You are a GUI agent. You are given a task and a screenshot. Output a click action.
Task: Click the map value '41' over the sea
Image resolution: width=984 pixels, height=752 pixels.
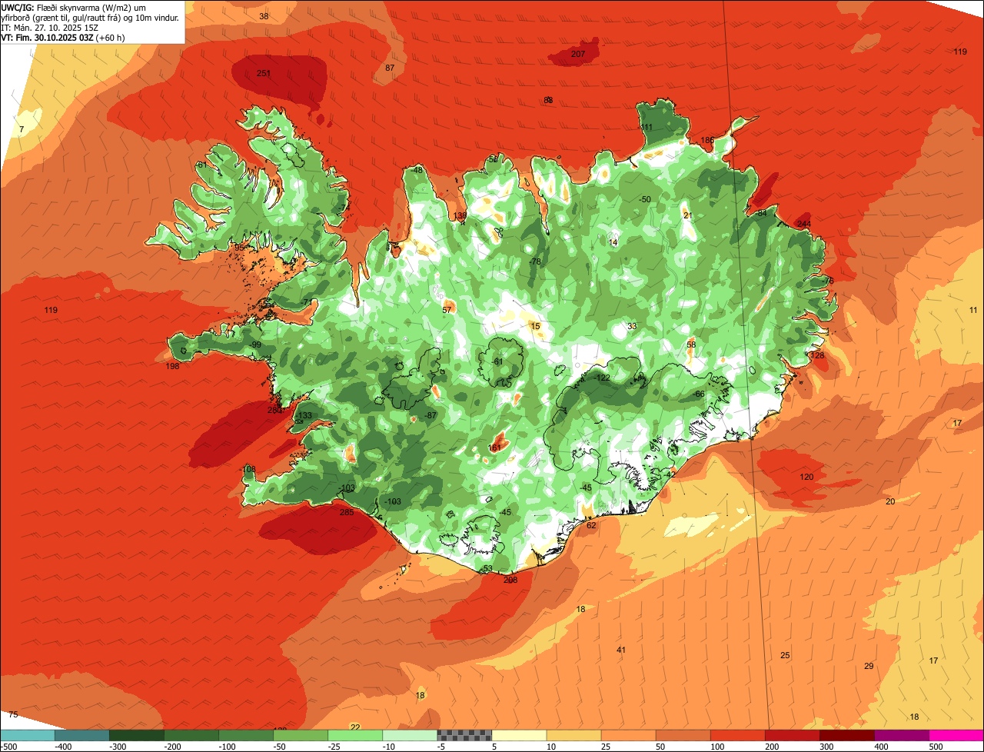[x=621, y=650]
